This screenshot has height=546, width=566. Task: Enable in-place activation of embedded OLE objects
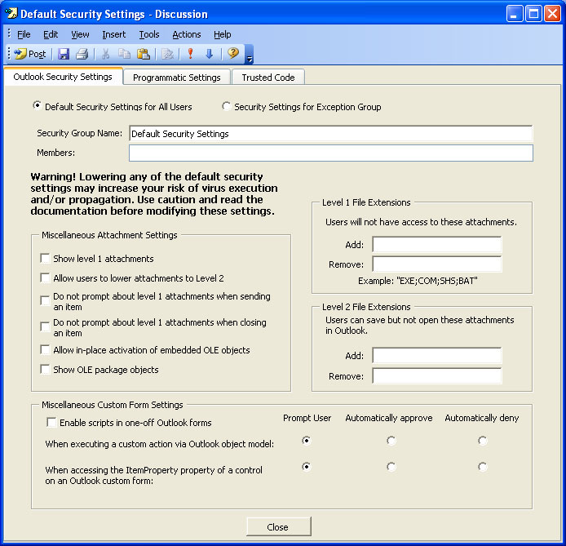point(45,349)
